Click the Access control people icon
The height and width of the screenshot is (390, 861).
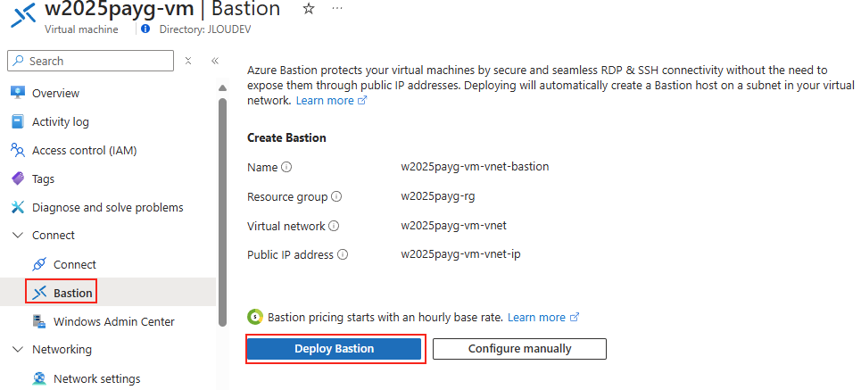click(18, 150)
